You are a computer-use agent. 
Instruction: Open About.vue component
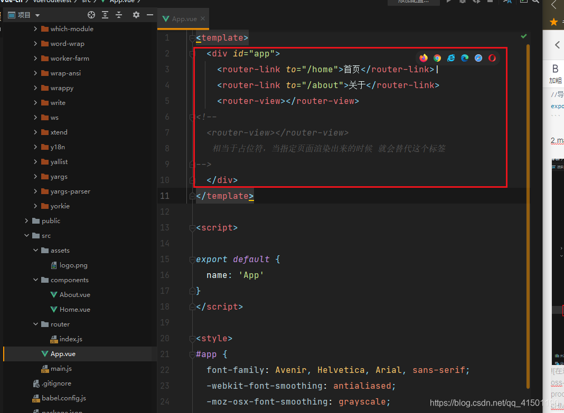(x=75, y=294)
